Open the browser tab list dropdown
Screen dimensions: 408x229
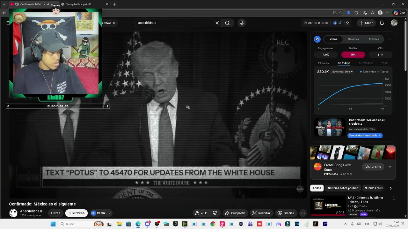click(4, 4)
